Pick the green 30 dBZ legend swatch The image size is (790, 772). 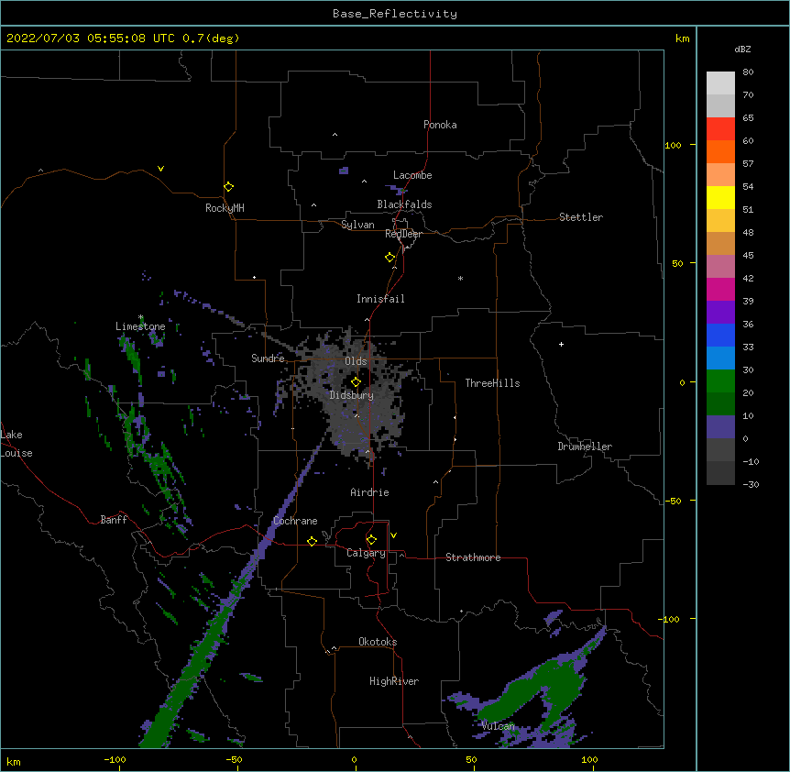(720, 381)
